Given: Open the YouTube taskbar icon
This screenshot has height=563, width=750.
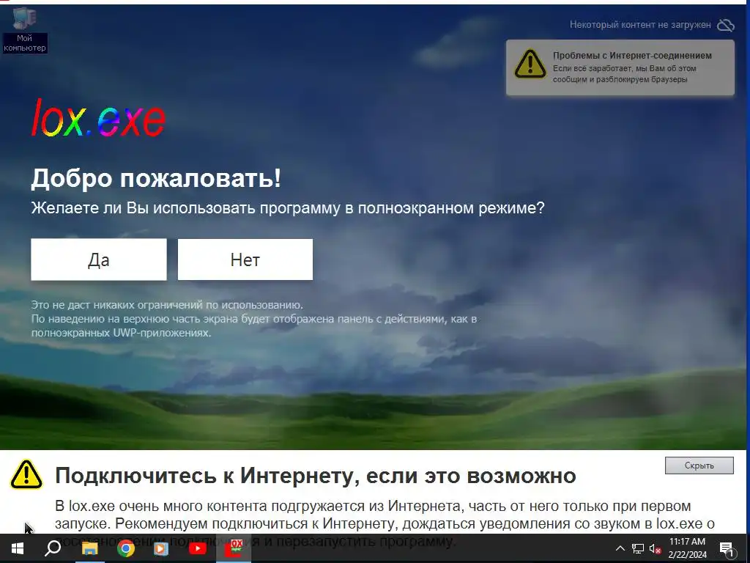Looking at the screenshot, I should [x=197, y=548].
